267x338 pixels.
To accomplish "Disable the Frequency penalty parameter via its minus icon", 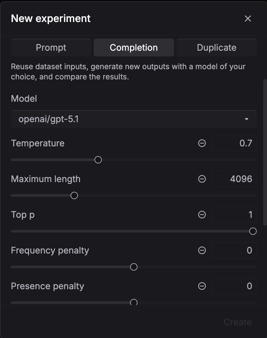I will click(202, 251).
